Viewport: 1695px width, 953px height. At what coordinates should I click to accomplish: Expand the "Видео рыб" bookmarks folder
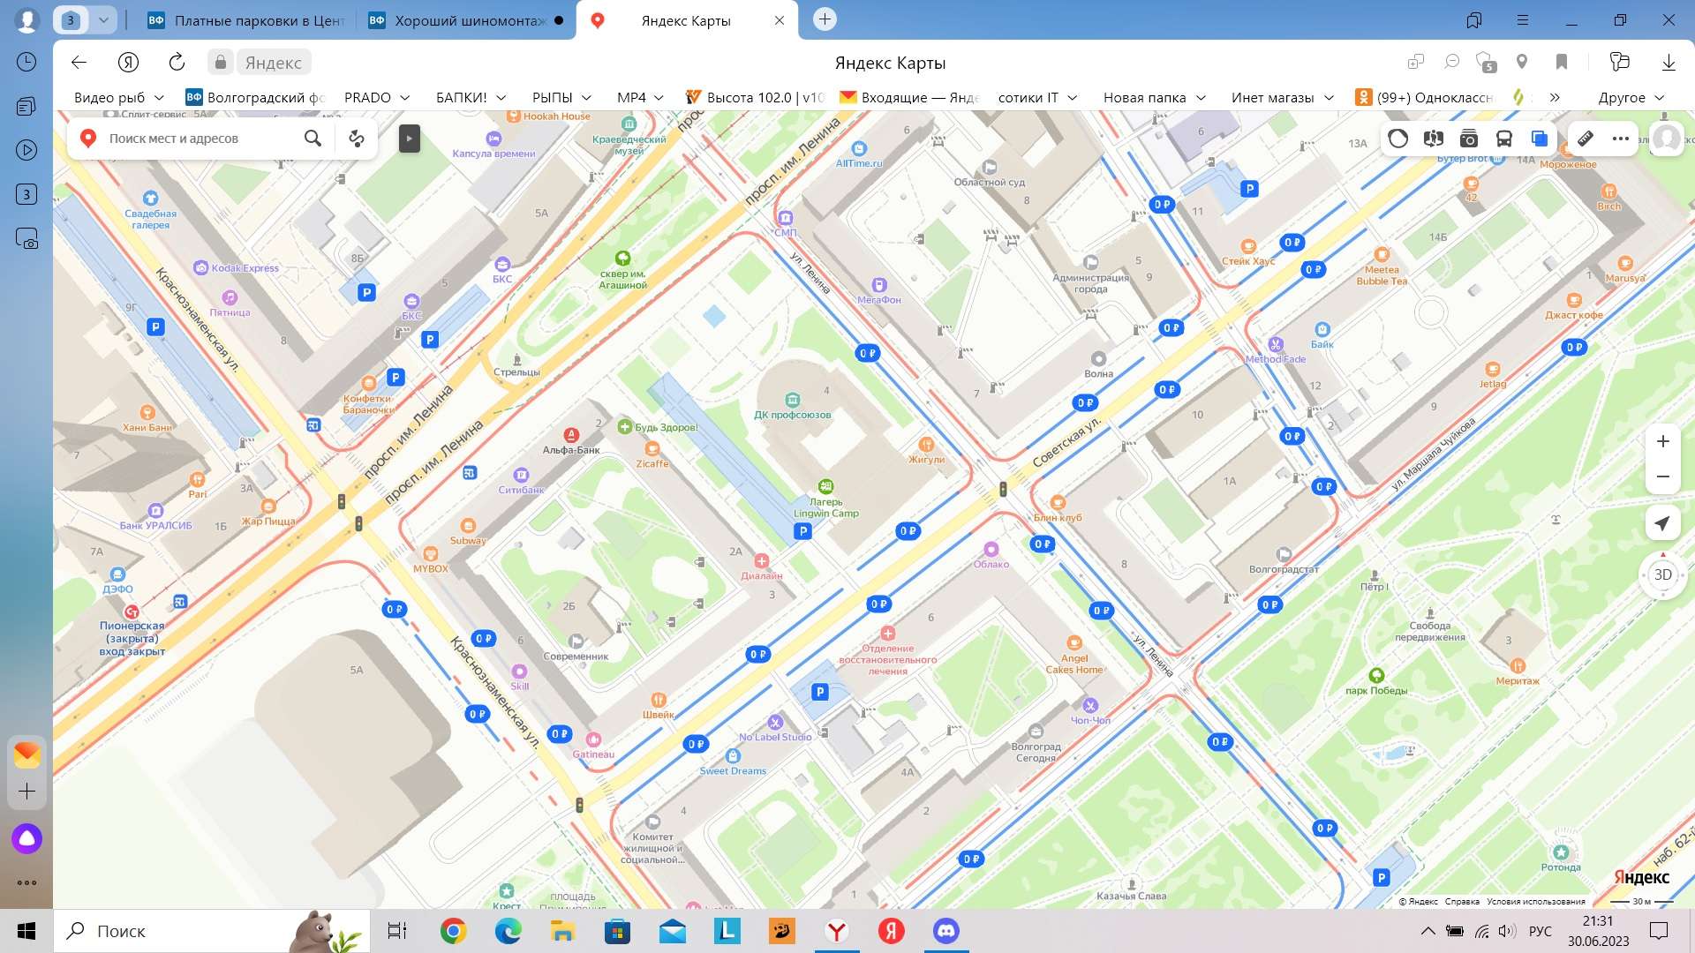click(x=118, y=97)
